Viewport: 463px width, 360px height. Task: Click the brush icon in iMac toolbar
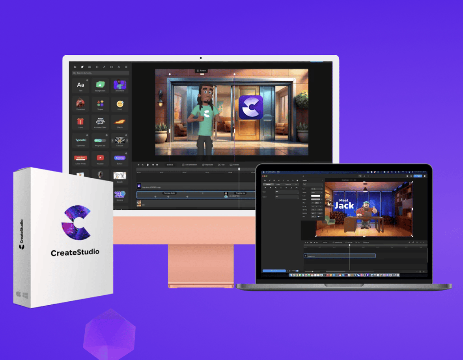(104, 67)
